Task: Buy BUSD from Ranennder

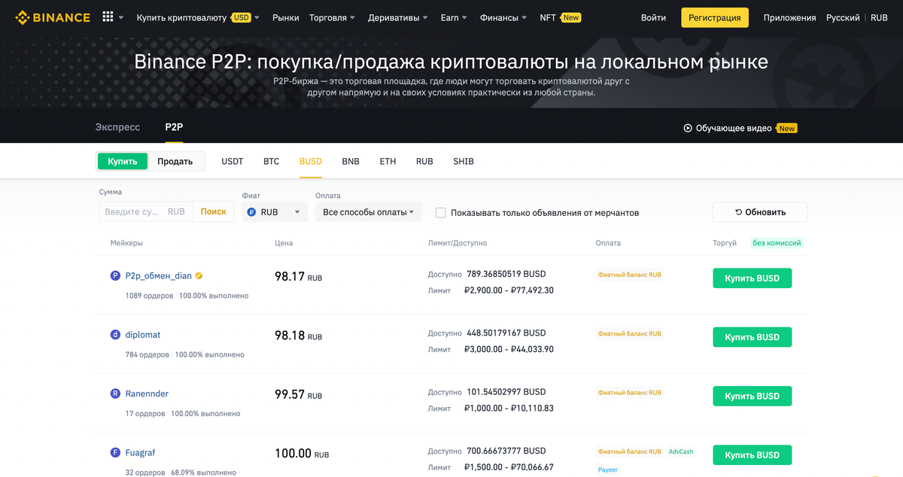Action: point(752,396)
